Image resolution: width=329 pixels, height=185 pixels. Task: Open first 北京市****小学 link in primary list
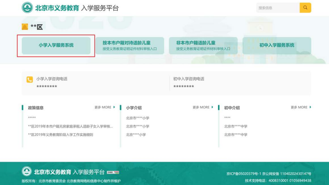click(x=138, y=118)
